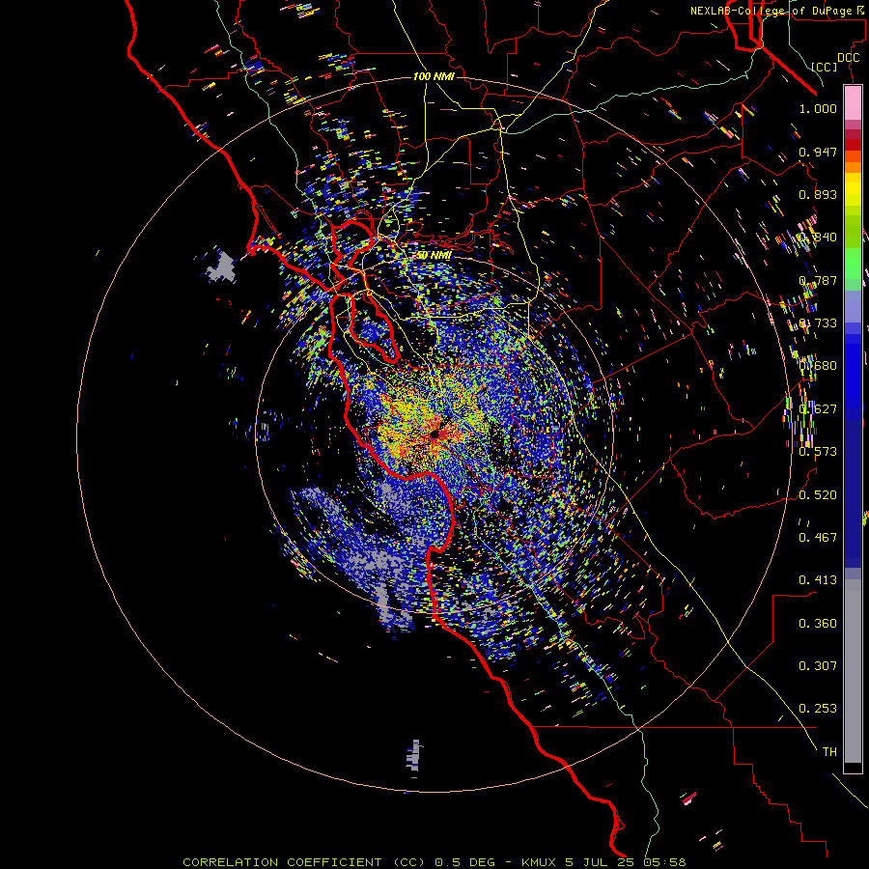Click the 1.000 scale value
Image resolution: width=869 pixels, height=869 pixels.
(818, 108)
